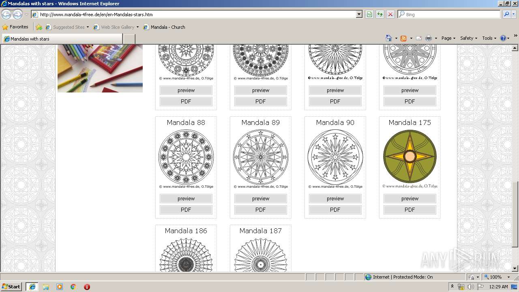Open the search provider dropdown arrow

click(x=514, y=14)
